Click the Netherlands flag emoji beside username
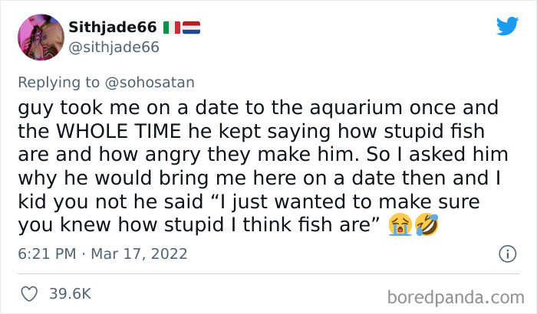This screenshot has height=314, width=537. (x=190, y=28)
